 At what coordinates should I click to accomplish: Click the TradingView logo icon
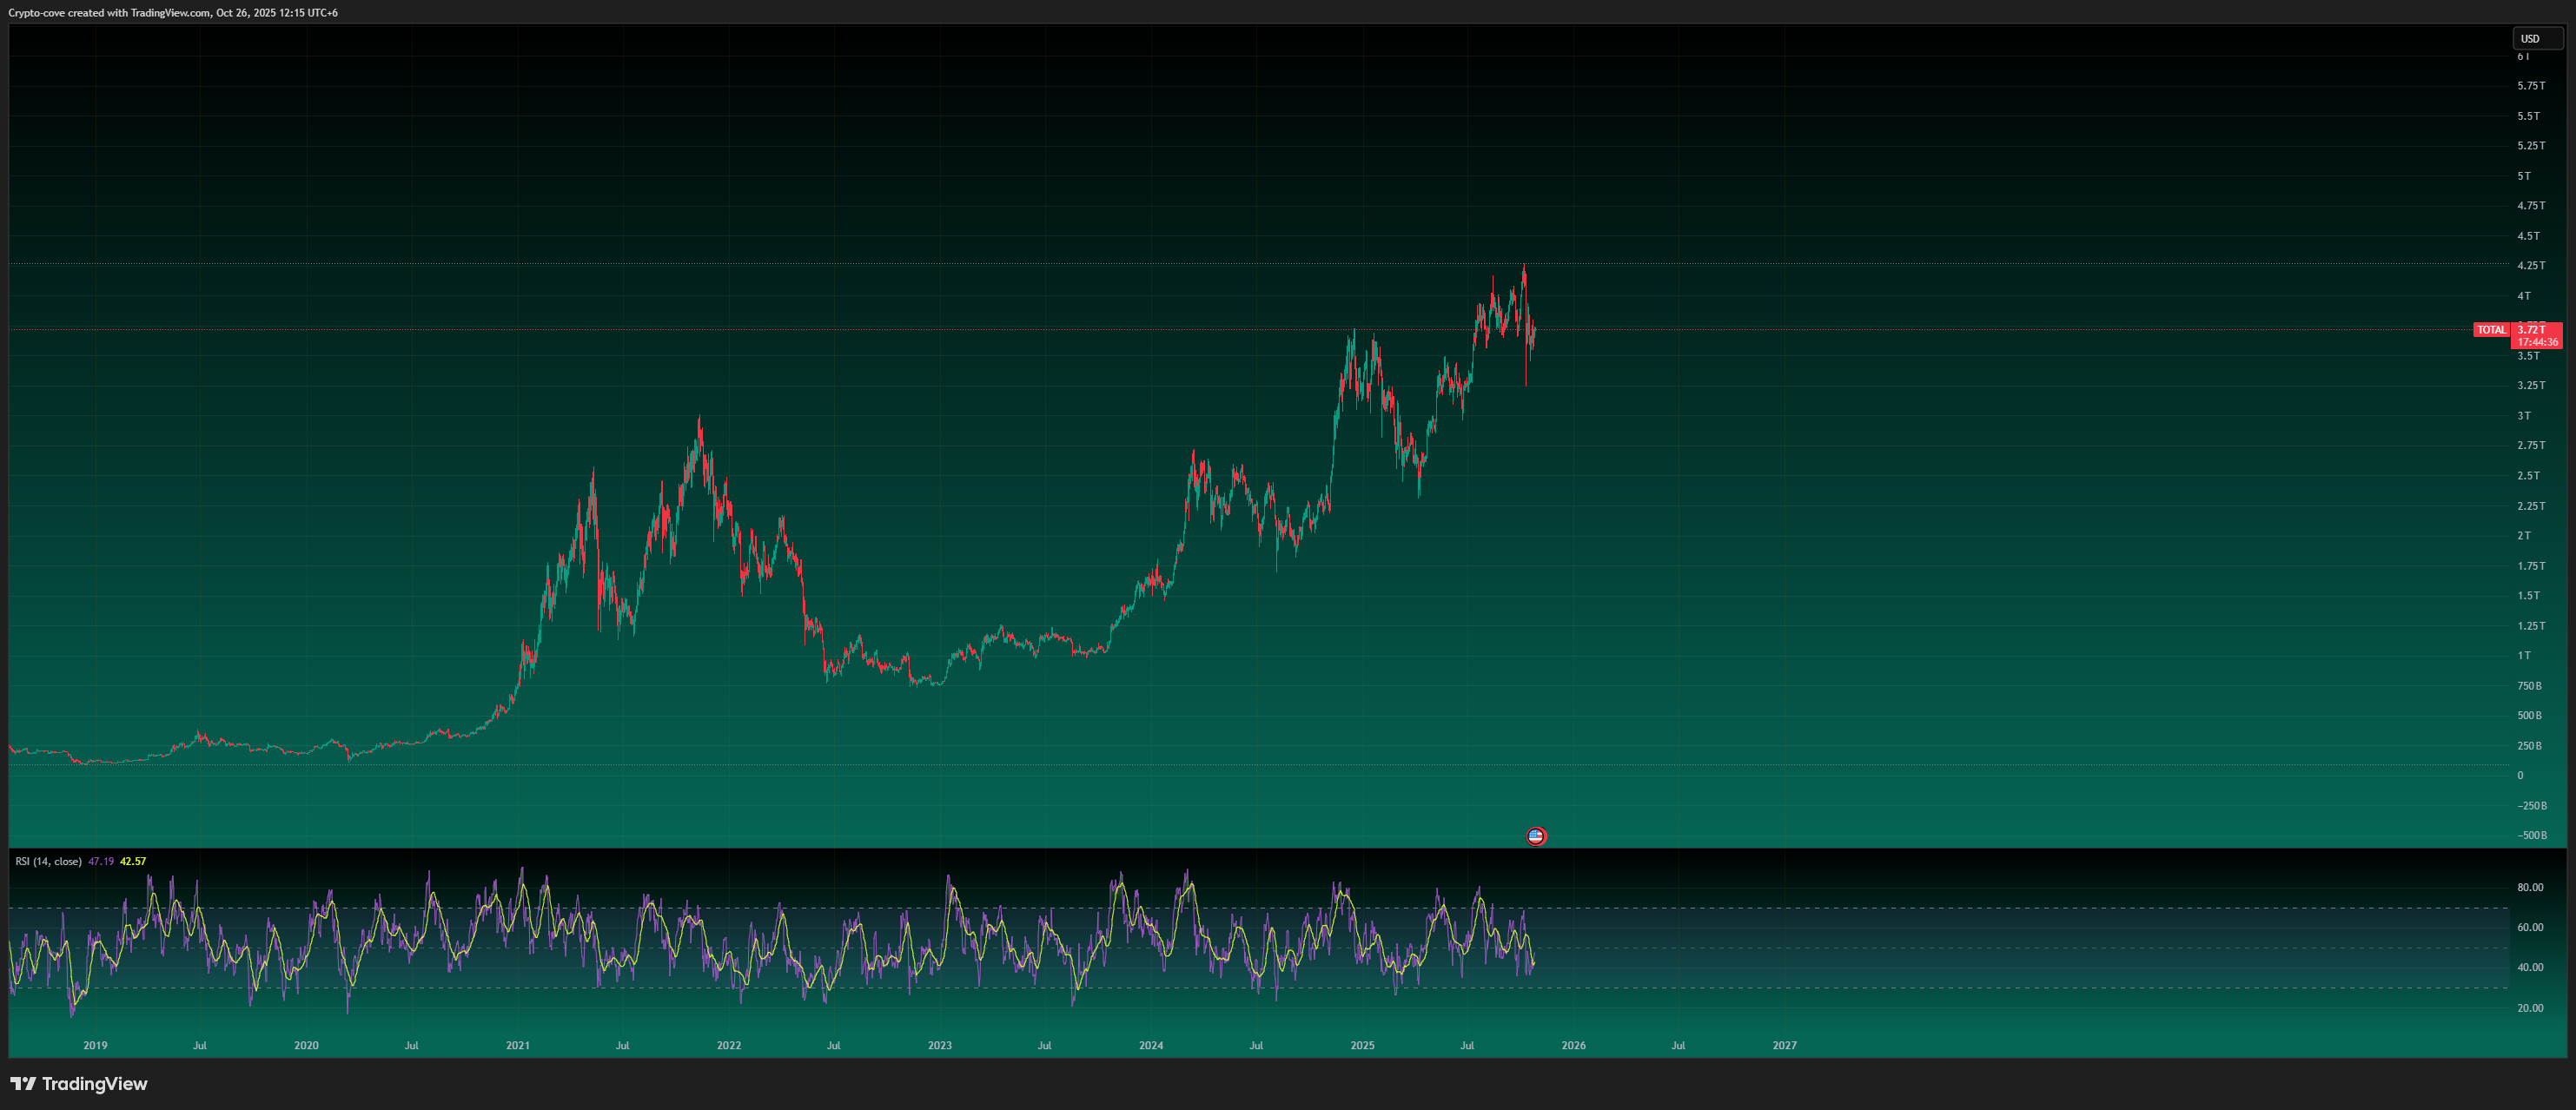(23, 1084)
